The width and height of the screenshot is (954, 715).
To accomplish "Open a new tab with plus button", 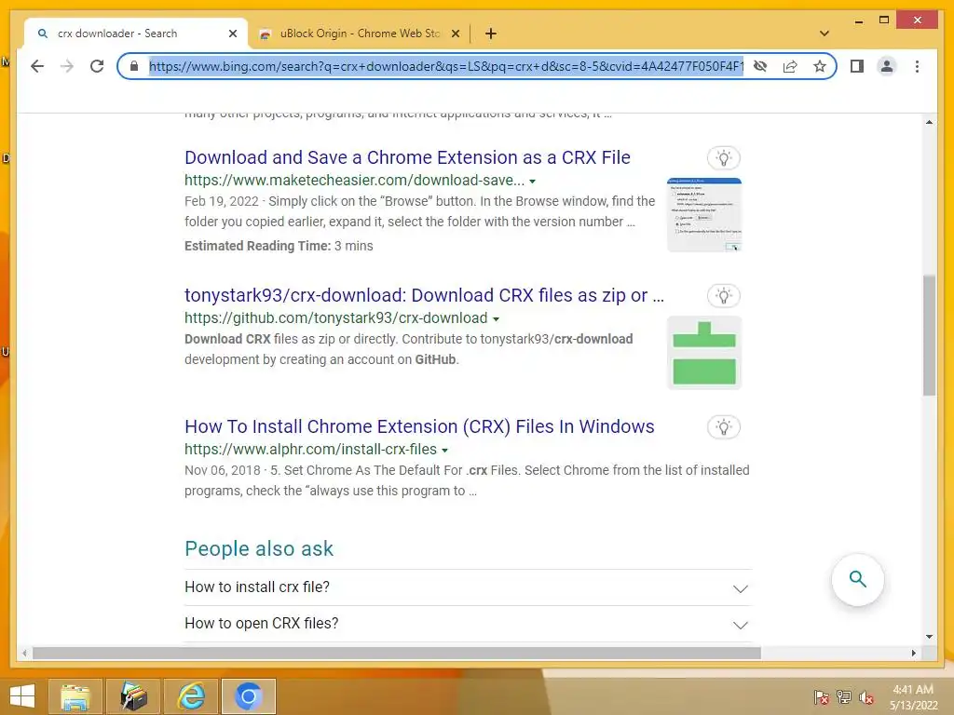I will click(x=491, y=34).
